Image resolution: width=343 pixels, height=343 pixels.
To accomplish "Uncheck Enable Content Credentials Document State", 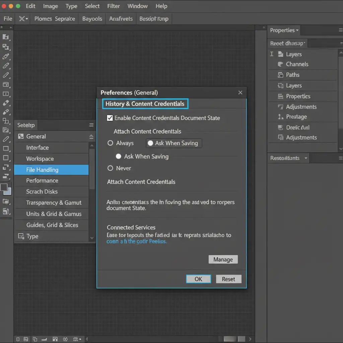I will click(x=110, y=118).
